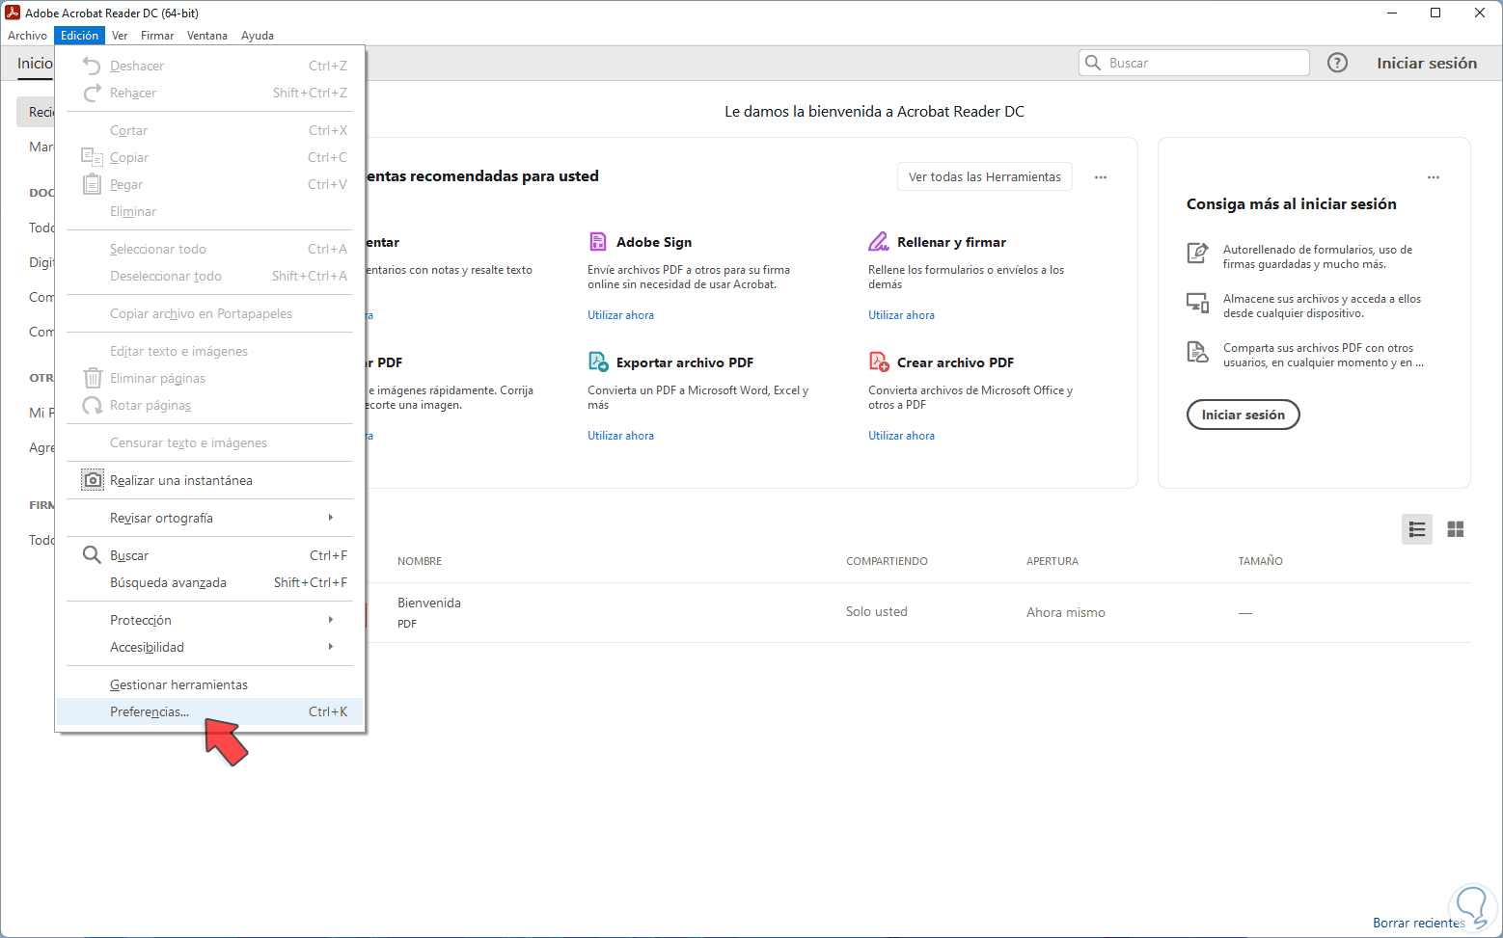This screenshot has height=938, width=1503.
Task: Click the help question mark icon
Action: click(x=1337, y=63)
